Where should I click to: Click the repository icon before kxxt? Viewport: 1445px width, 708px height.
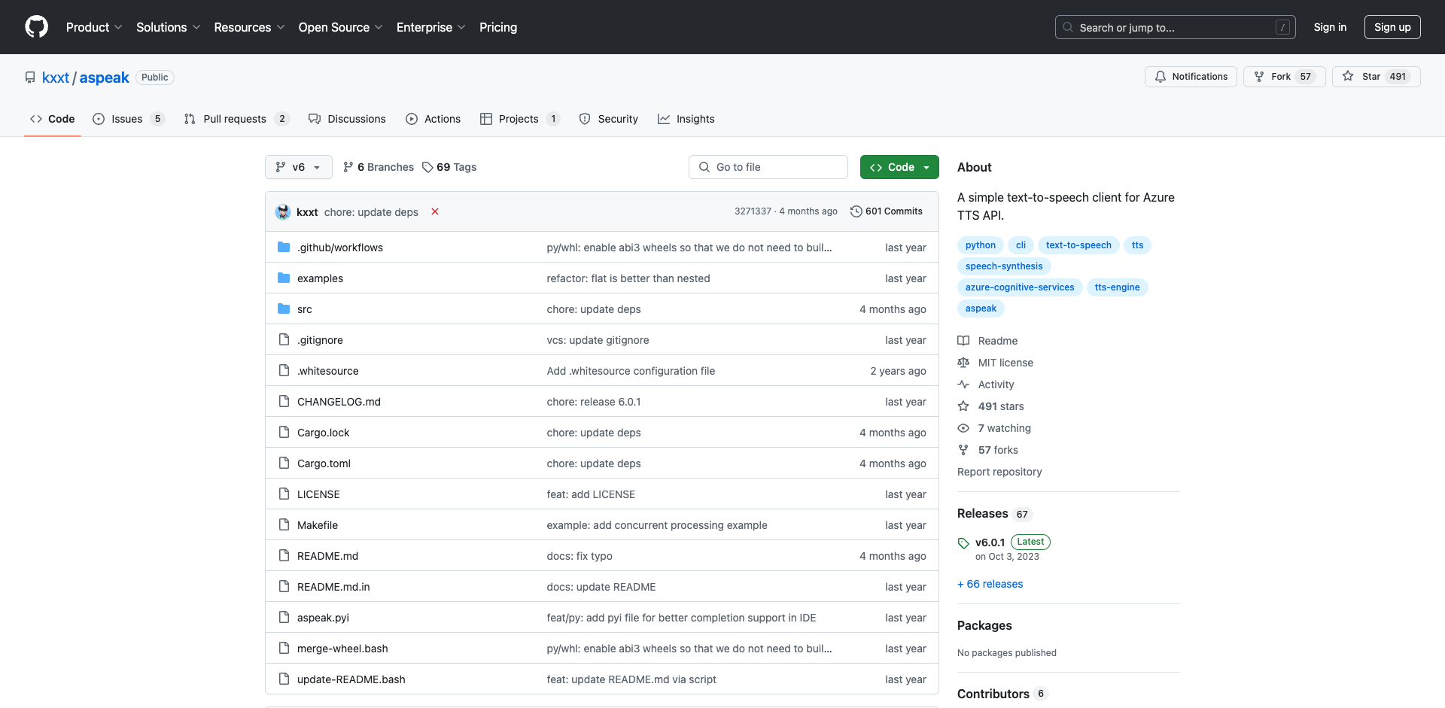click(x=30, y=77)
